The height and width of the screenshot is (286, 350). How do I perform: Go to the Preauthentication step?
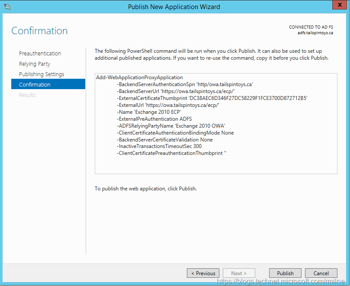point(40,53)
